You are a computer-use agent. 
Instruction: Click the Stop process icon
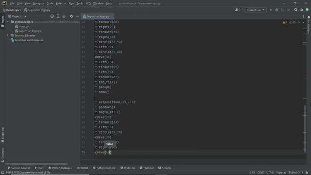click(288, 10)
